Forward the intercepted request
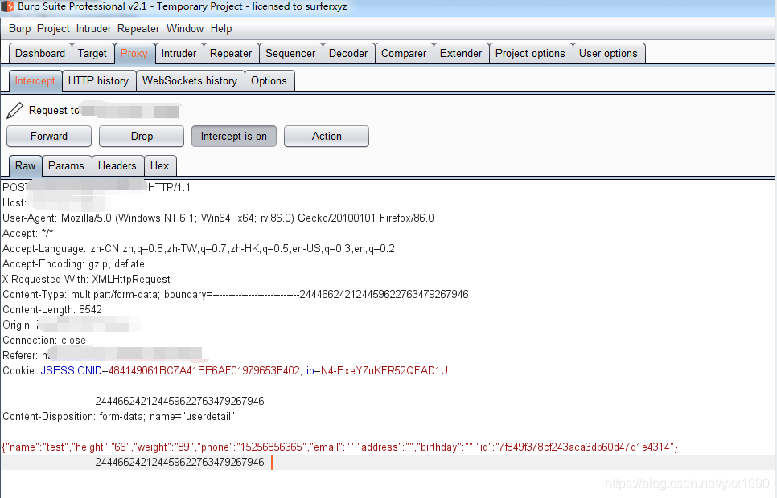 [x=49, y=136]
